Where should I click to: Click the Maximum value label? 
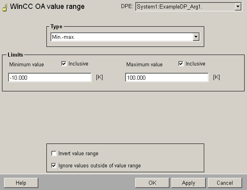[144, 64]
